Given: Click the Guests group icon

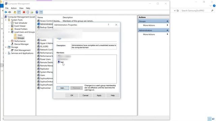Looking at the screenshot, I should [x=38, y=40].
